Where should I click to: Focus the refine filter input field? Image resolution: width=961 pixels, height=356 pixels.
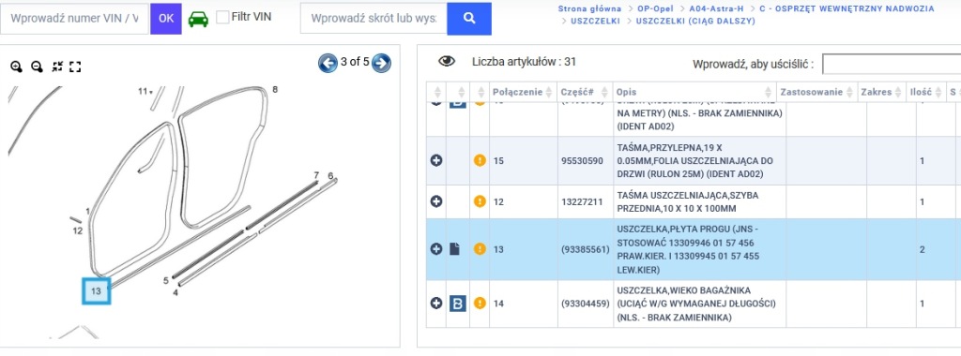[892, 65]
